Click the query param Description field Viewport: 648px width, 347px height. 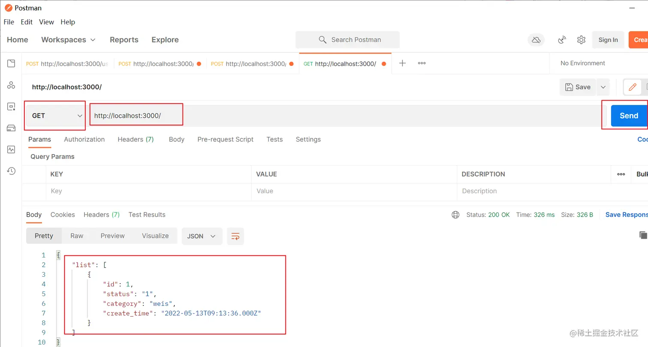[x=534, y=191]
